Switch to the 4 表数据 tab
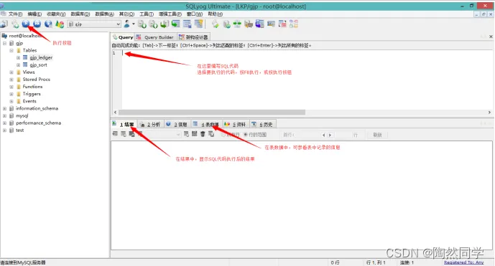 (x=206, y=124)
